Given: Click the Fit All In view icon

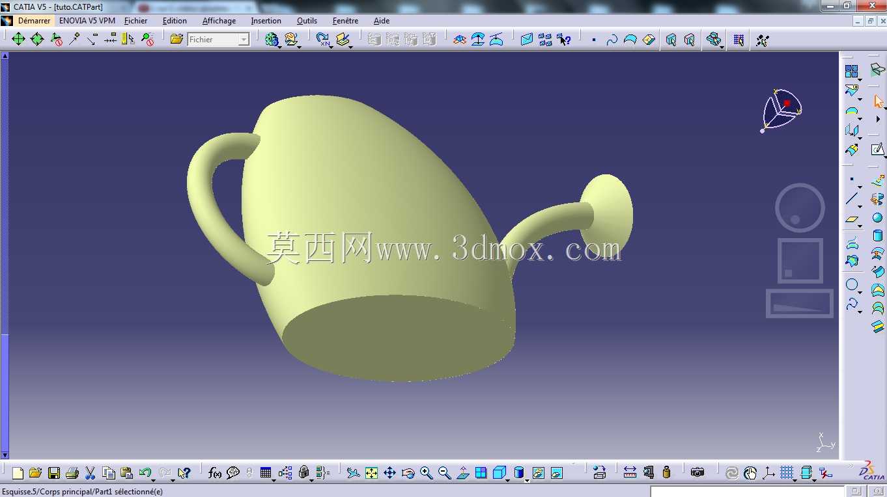Looking at the screenshot, I should coord(371,473).
